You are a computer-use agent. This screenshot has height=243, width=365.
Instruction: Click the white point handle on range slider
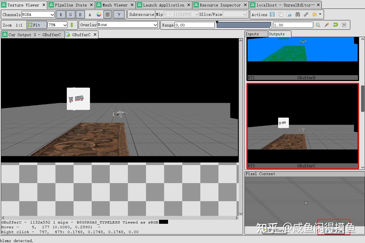270,27
